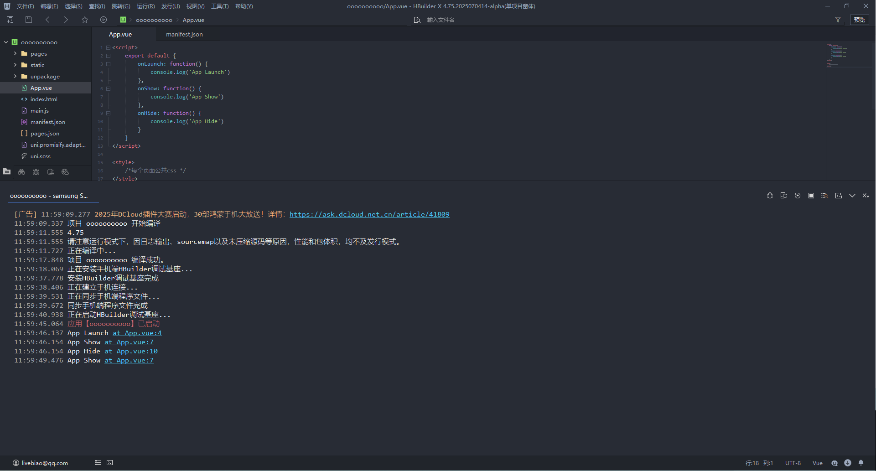Clear console with the X arrow icon
This screenshot has width=876, height=471.
(x=866, y=196)
